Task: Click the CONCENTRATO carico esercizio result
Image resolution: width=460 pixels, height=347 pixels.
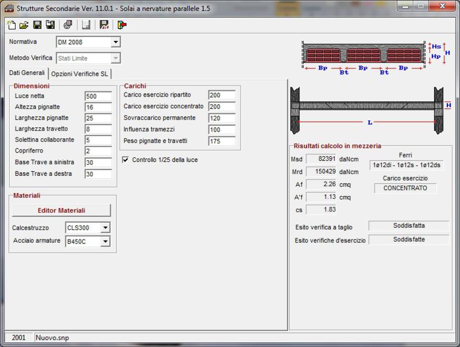Action: (405, 188)
